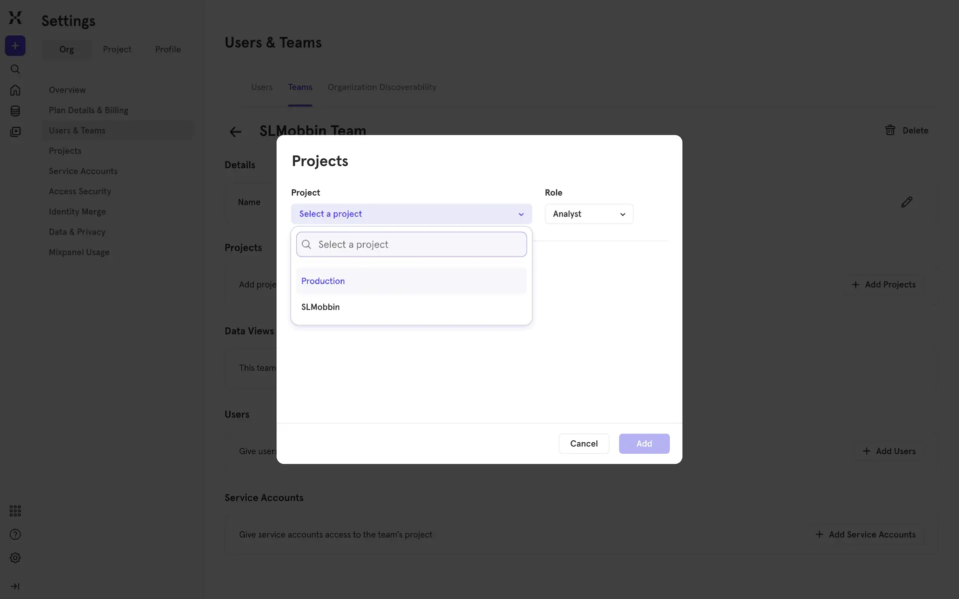Switch to the Project settings tab
Image resolution: width=959 pixels, height=599 pixels.
(x=117, y=49)
